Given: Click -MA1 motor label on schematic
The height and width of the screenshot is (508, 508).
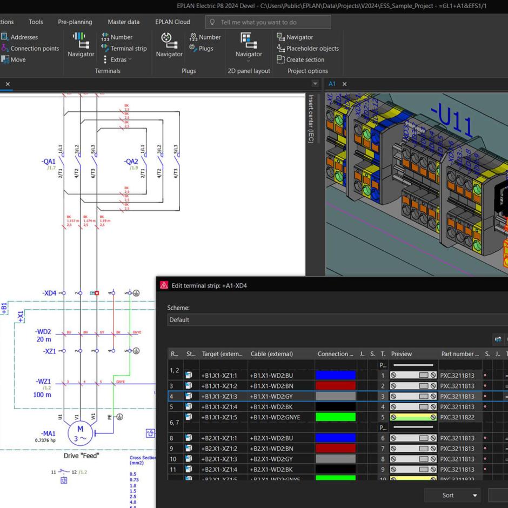Looking at the screenshot, I should click(x=48, y=433).
